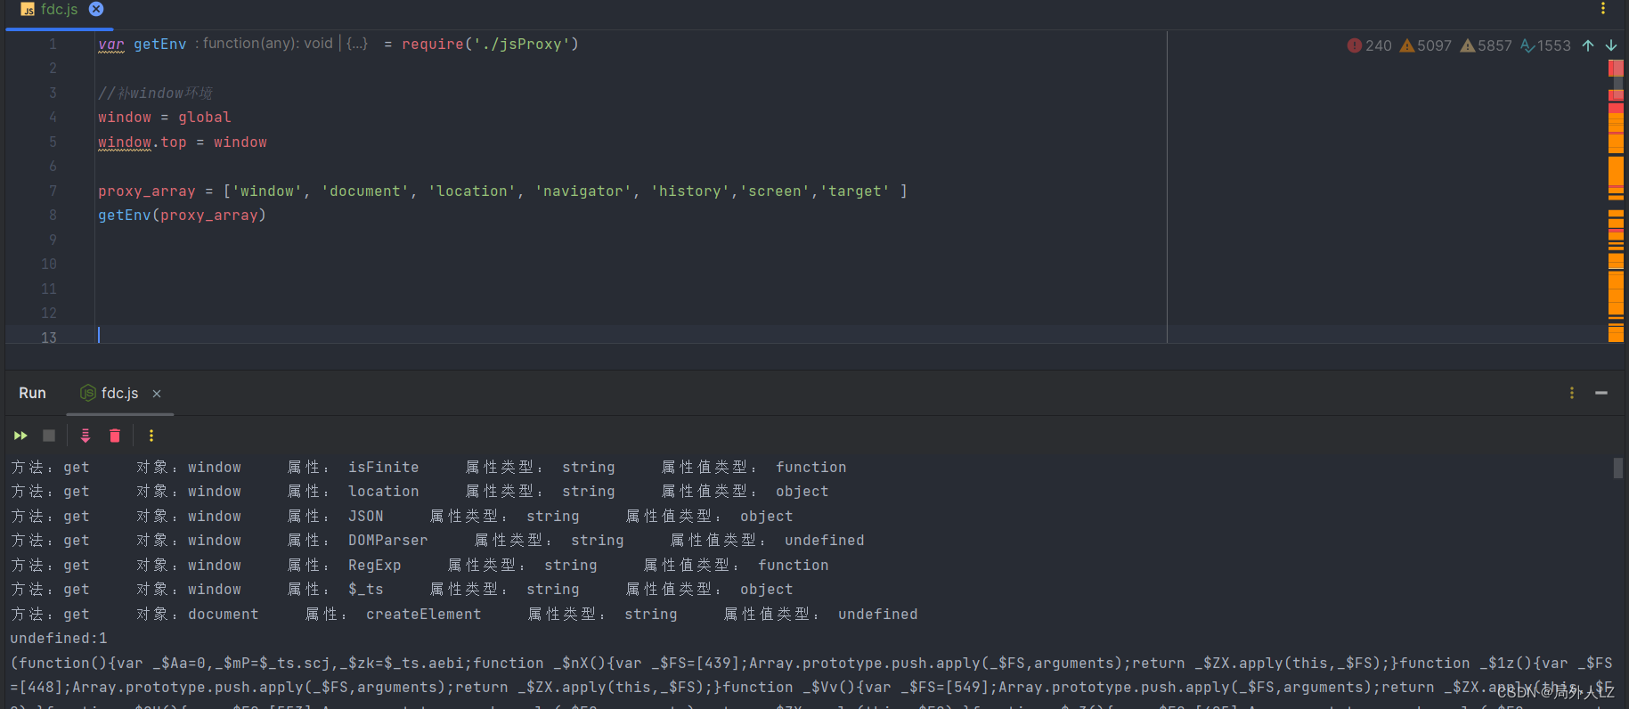
Task: Click 'isFinite' in console output
Action: click(x=383, y=468)
